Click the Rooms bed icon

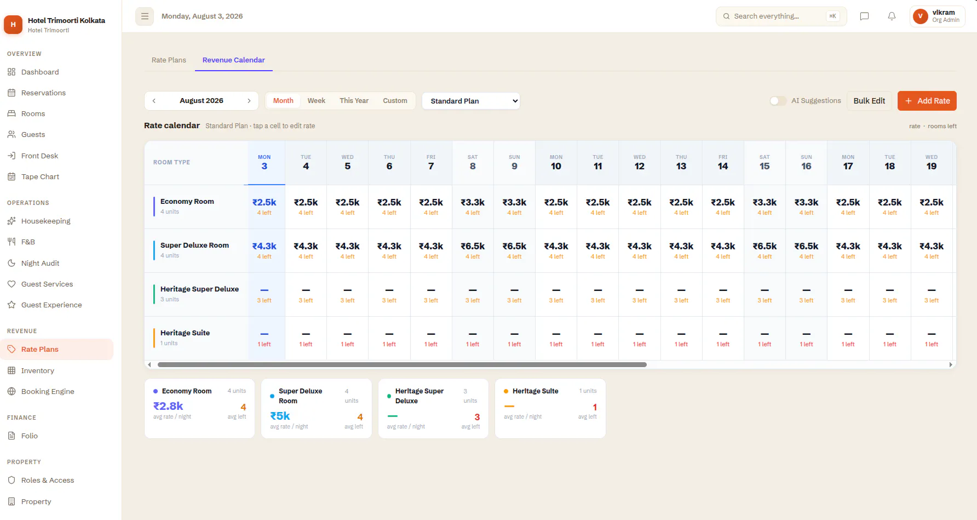(x=12, y=113)
